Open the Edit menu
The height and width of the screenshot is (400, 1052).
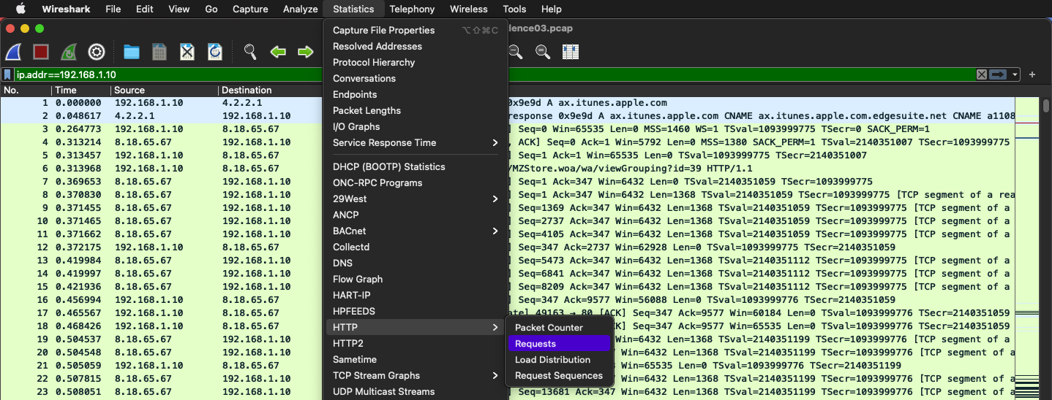(145, 9)
